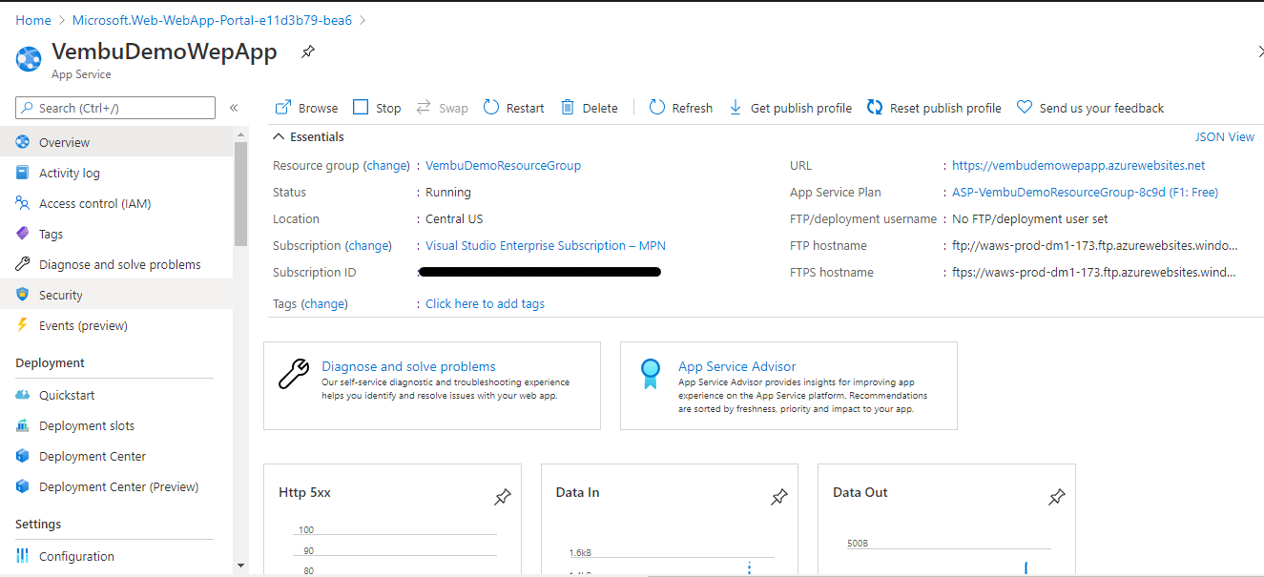Image resolution: width=1264 pixels, height=577 pixels.
Task: Click the Http 5xx chart title
Action: tap(304, 492)
